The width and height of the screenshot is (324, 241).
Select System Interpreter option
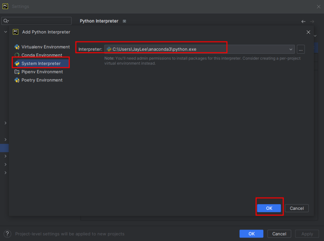[41, 63]
